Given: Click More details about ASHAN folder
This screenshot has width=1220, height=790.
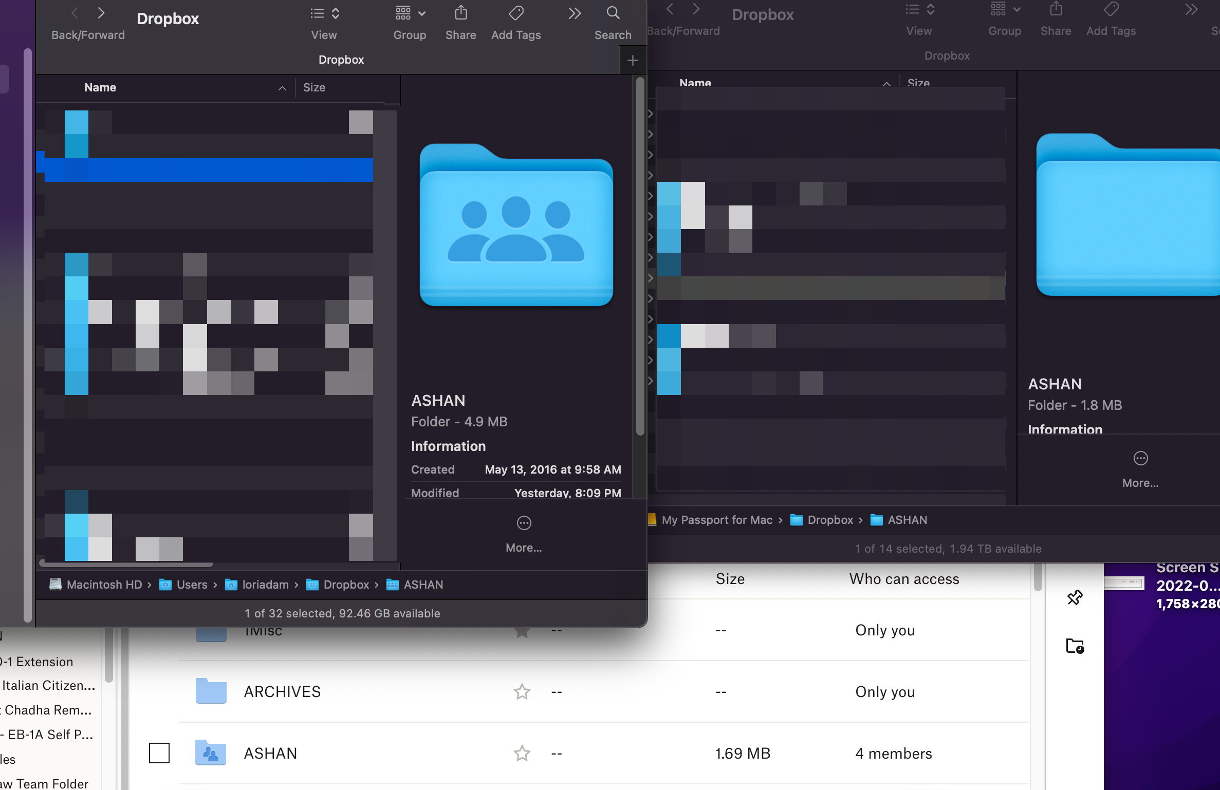Looking at the screenshot, I should (524, 533).
